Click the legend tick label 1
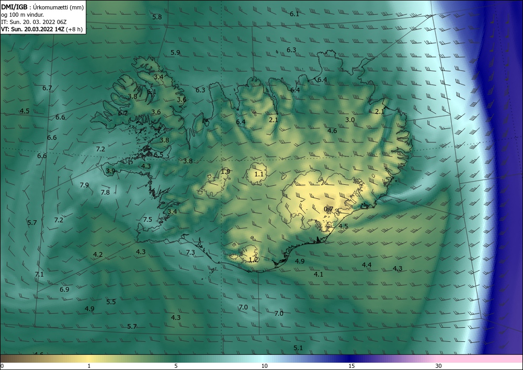Screen dimensions: 523x370 click(89, 366)
